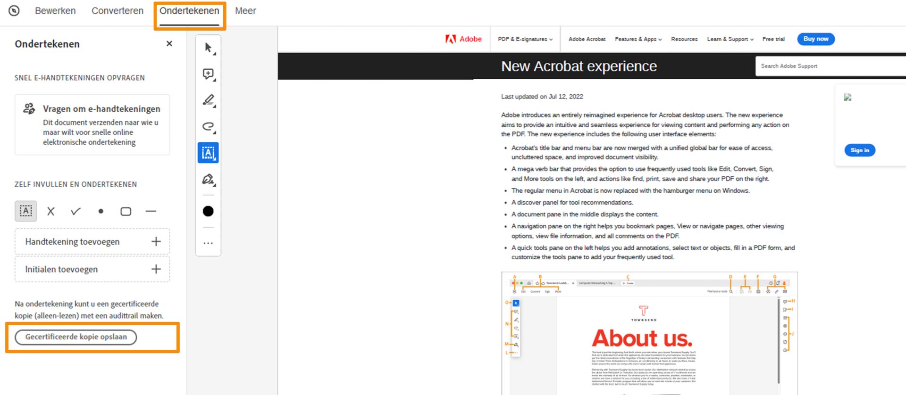Open the Adobe Acrobat link
The width and height of the screenshot is (906, 395).
coord(587,39)
